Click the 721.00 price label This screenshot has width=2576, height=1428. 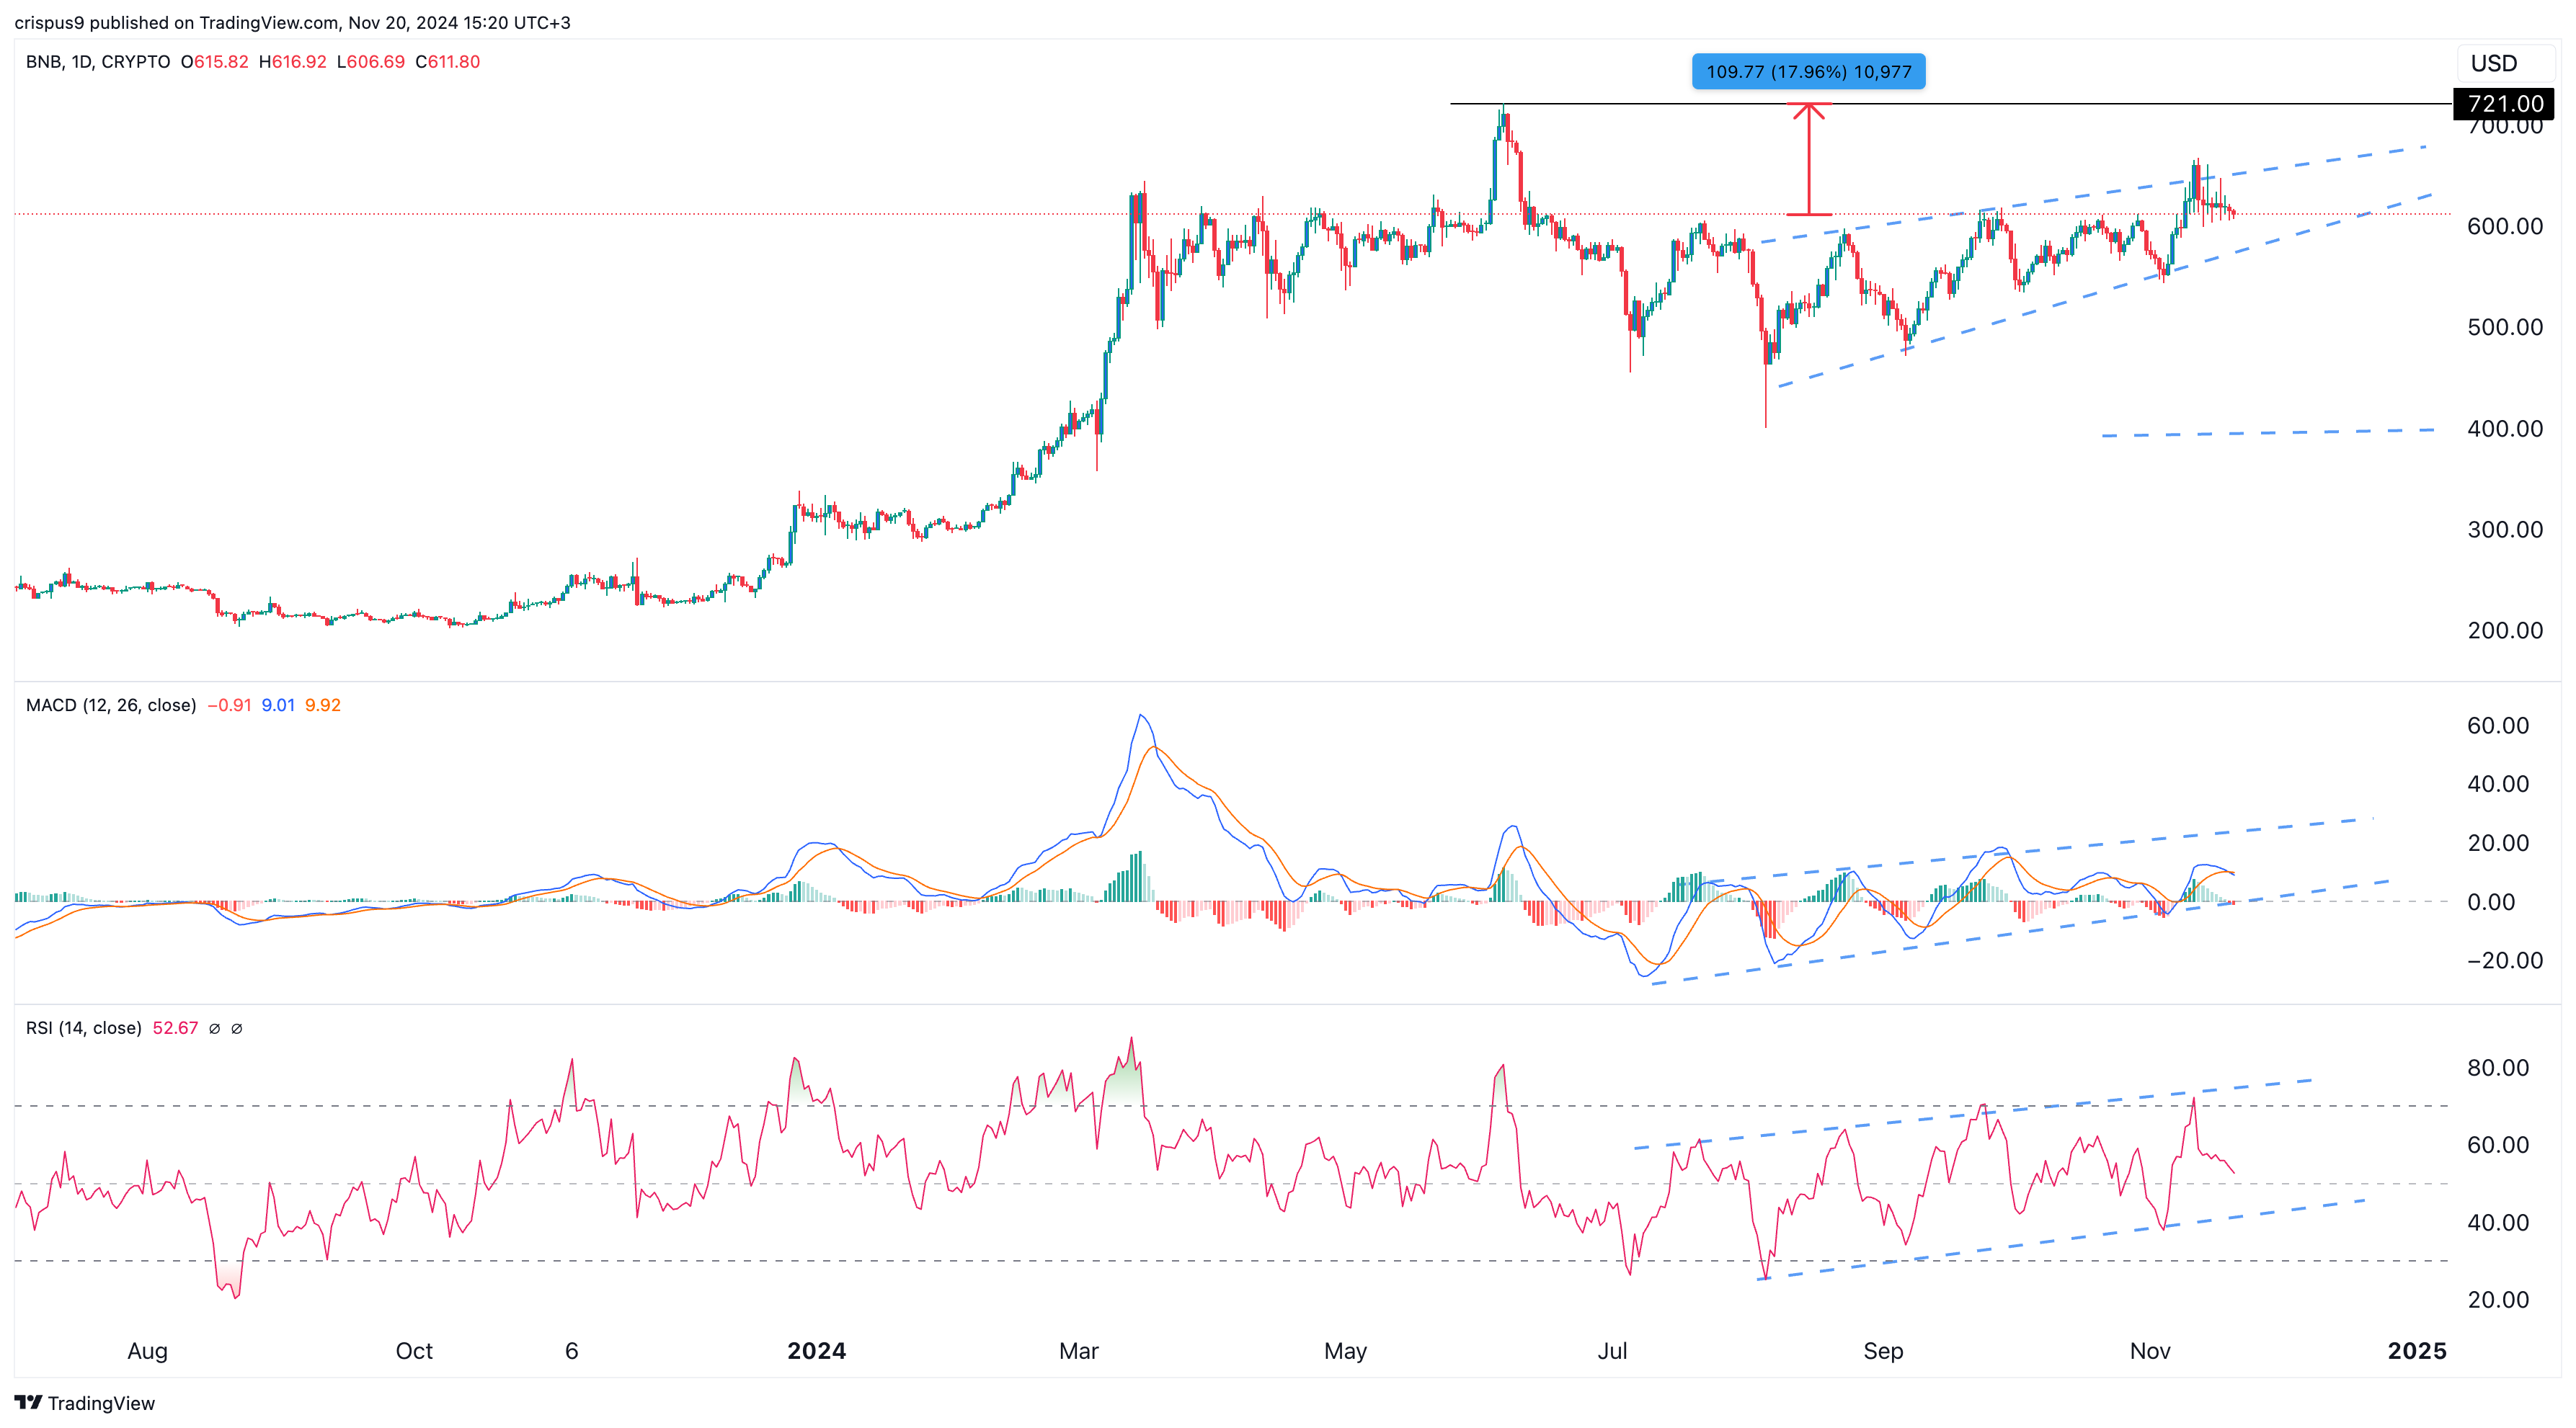tap(2503, 104)
